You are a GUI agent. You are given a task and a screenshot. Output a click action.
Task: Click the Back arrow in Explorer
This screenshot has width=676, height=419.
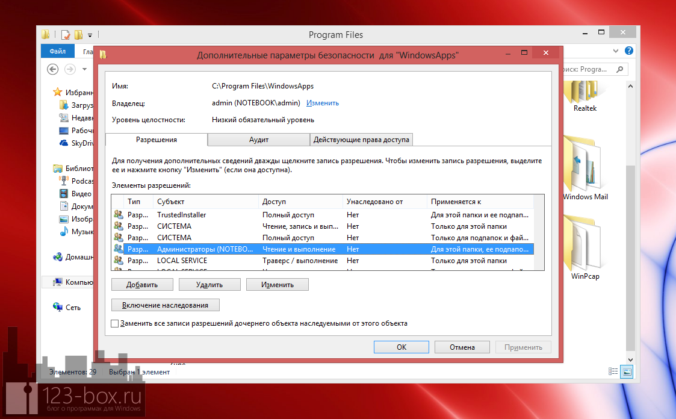tap(53, 69)
